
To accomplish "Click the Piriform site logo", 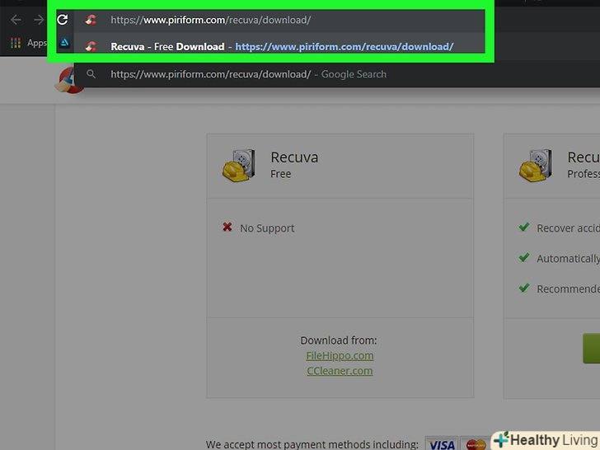I will pyautogui.click(x=69, y=80).
